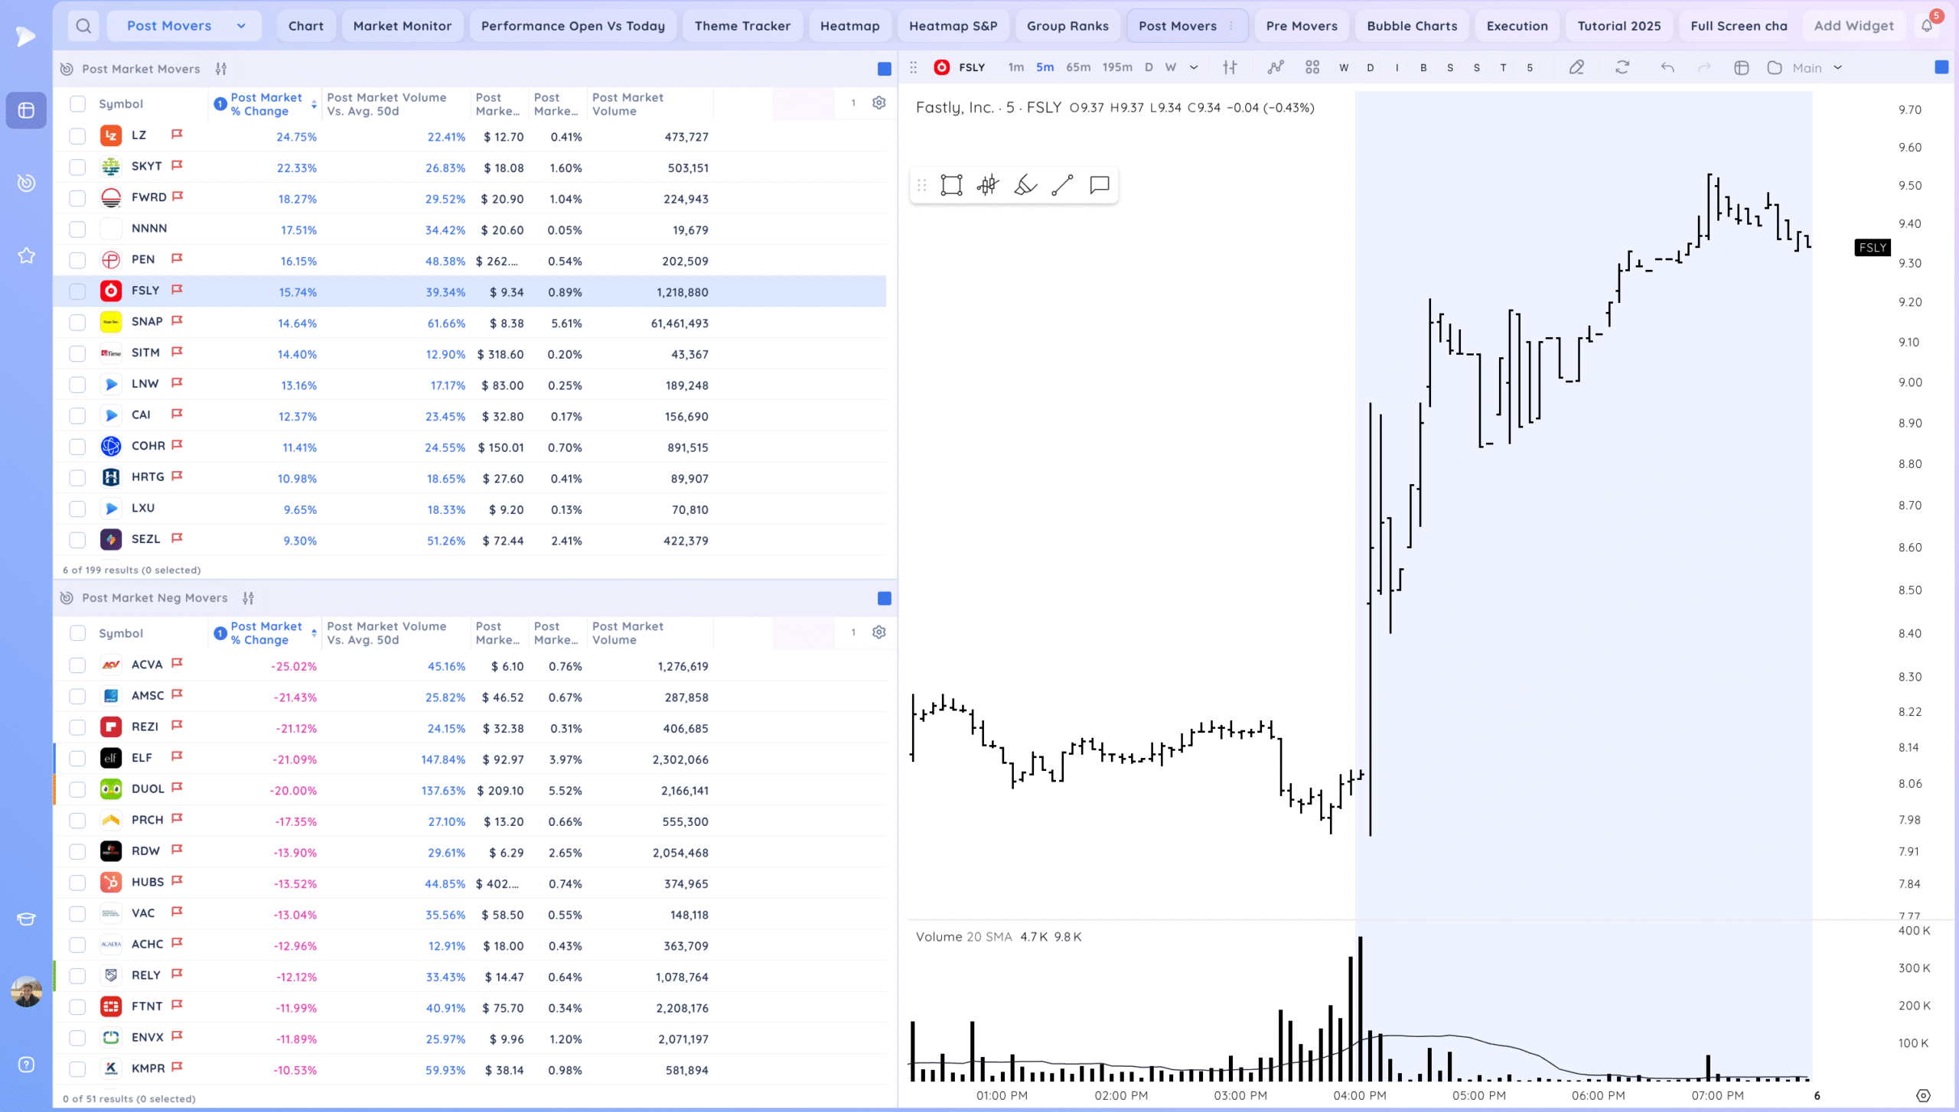The image size is (1959, 1112).
Task: Click blue color square on Post Market Movers
Action: [884, 69]
